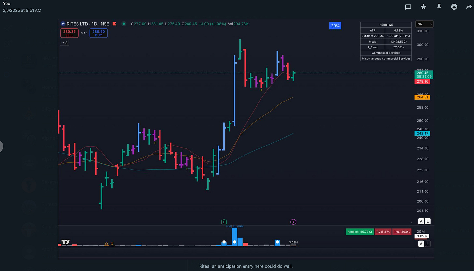474x271 pixels.
Task: Click the red 278.36 price label
Action: click(423, 81)
